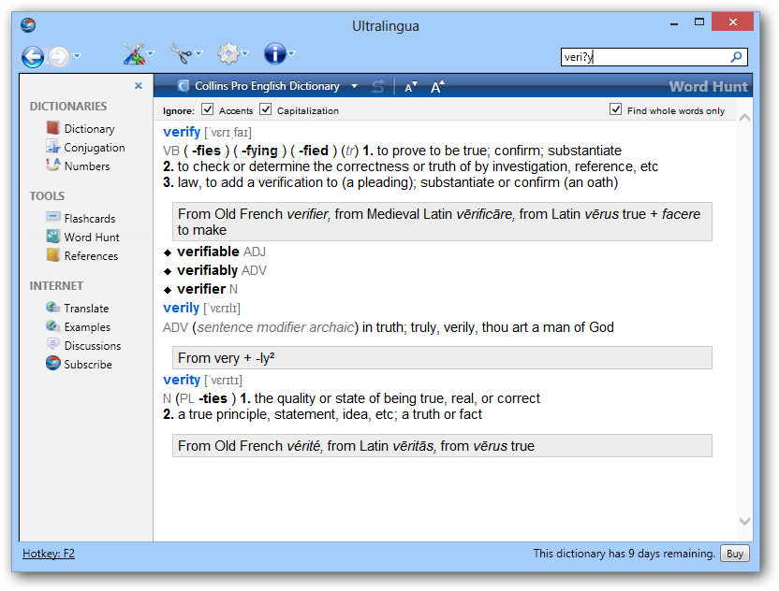
Task: Open Dictionary in the sidebar
Action: point(90,129)
